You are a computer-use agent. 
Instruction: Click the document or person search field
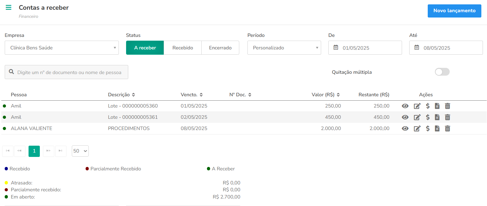[66, 72]
